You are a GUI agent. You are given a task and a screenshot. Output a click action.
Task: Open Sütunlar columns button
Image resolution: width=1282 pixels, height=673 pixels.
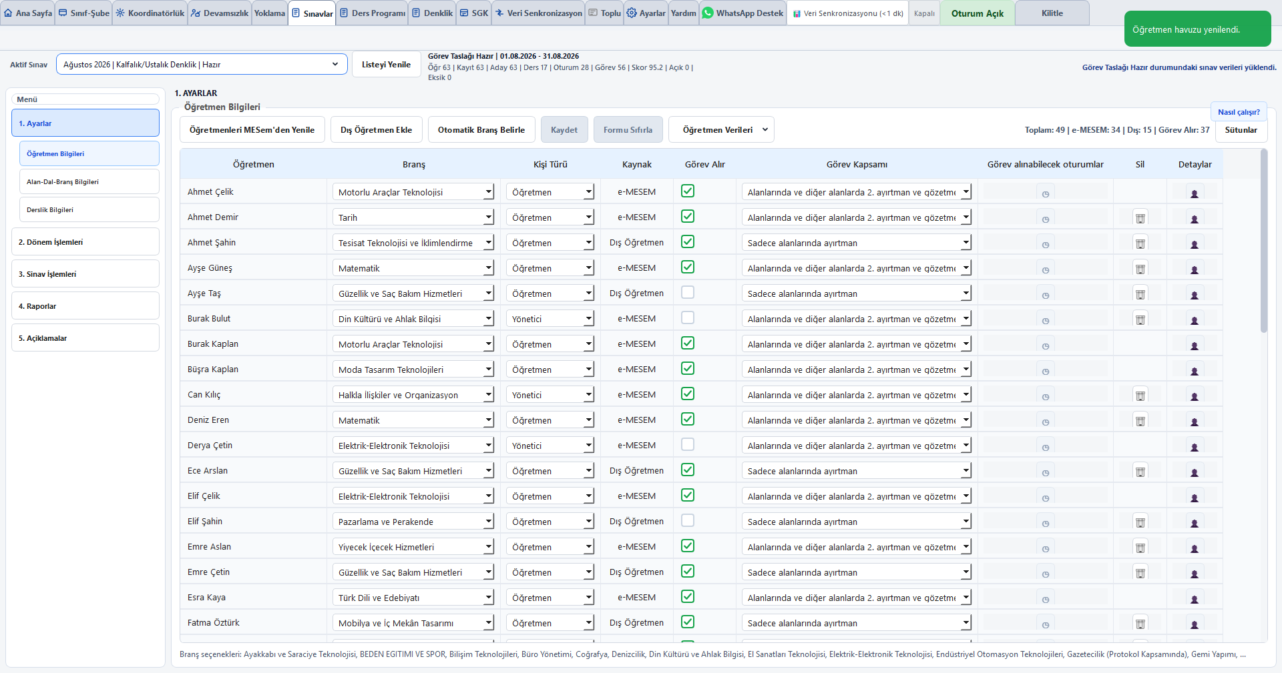click(1241, 130)
